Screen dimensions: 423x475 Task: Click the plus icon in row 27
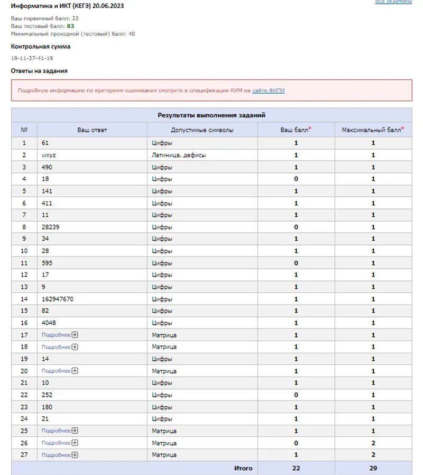(75, 455)
